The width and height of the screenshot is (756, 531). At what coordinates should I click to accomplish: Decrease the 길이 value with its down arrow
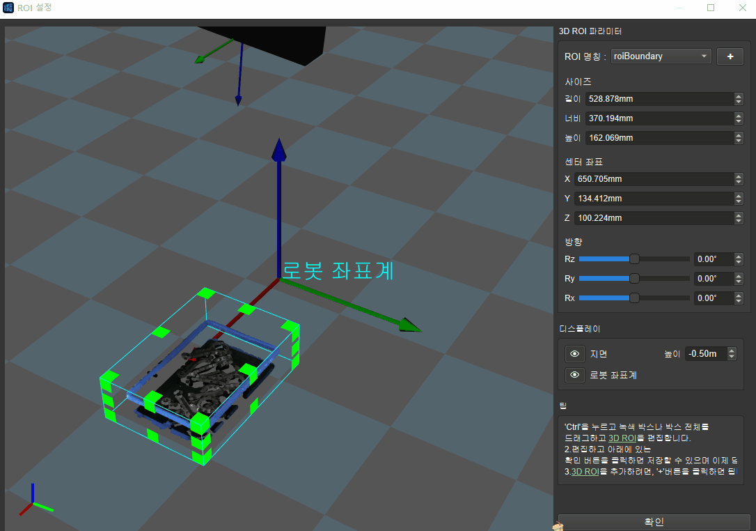pyautogui.click(x=739, y=102)
